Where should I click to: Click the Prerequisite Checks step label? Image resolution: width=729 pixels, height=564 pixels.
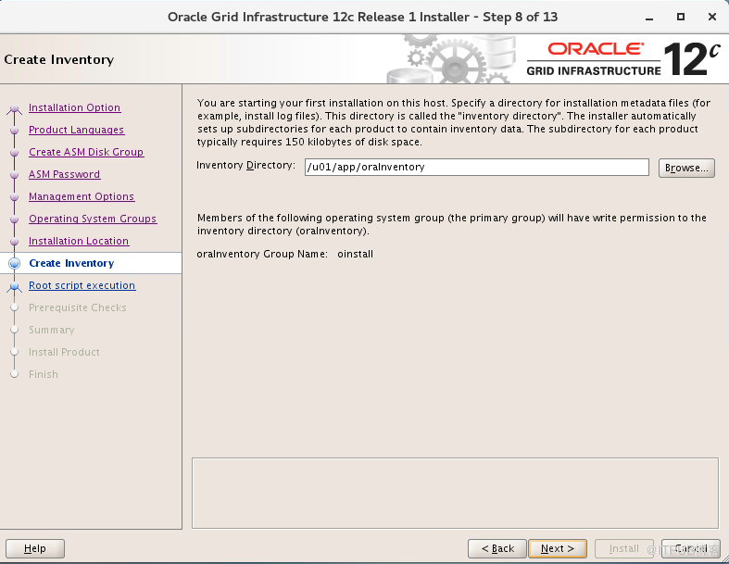click(x=77, y=307)
